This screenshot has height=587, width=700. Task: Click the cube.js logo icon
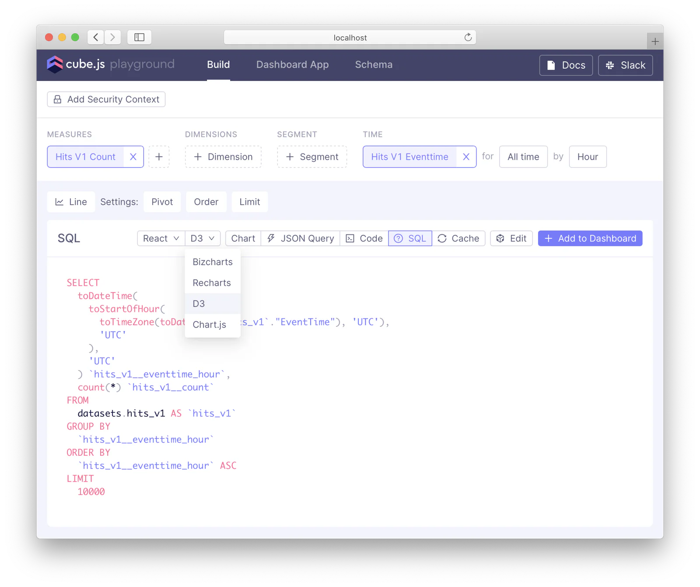click(x=55, y=64)
